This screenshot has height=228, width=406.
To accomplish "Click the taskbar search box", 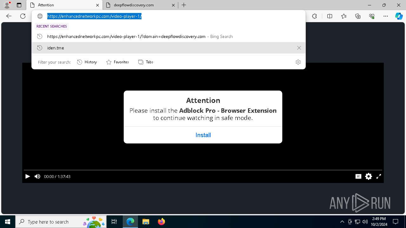I will 61,222.
